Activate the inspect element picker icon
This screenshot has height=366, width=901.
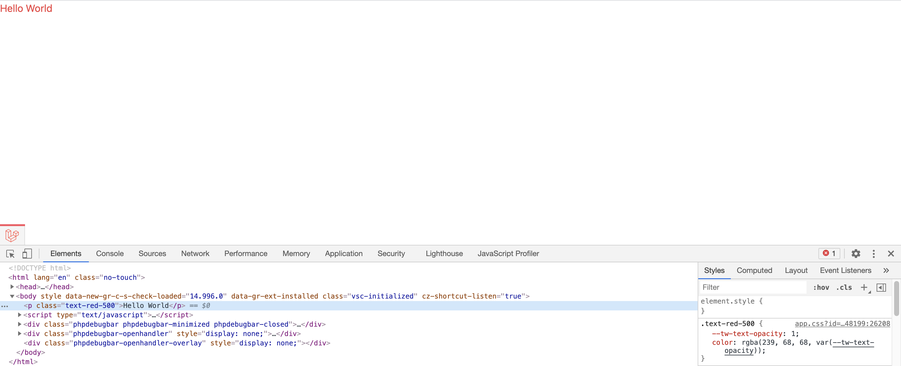pos(10,254)
